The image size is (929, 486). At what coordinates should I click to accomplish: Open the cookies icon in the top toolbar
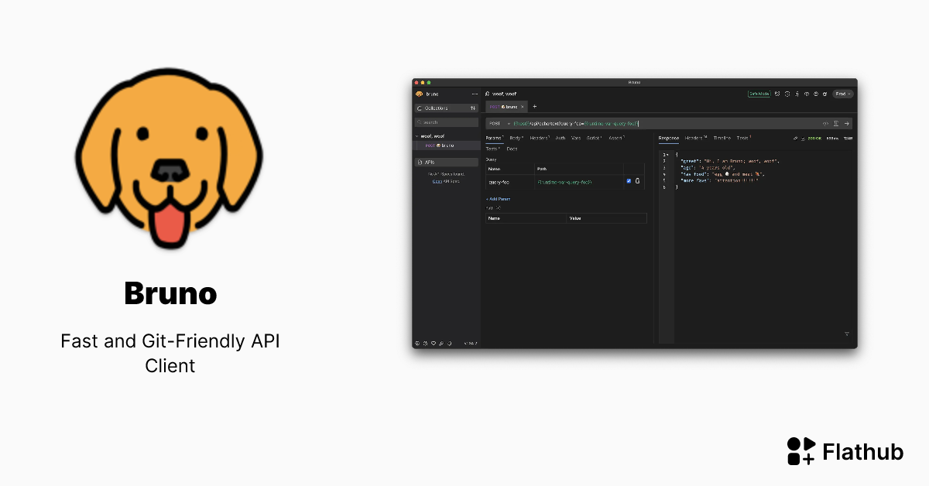click(x=787, y=94)
